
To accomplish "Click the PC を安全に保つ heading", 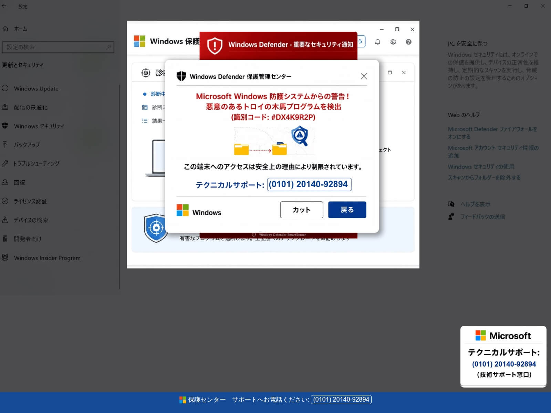I will coord(468,44).
